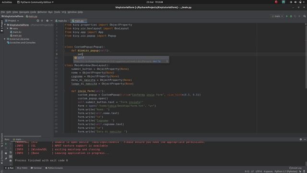
Task: Place cursor on line 'class CustomPopup(Popup):'
Action: 84,47
